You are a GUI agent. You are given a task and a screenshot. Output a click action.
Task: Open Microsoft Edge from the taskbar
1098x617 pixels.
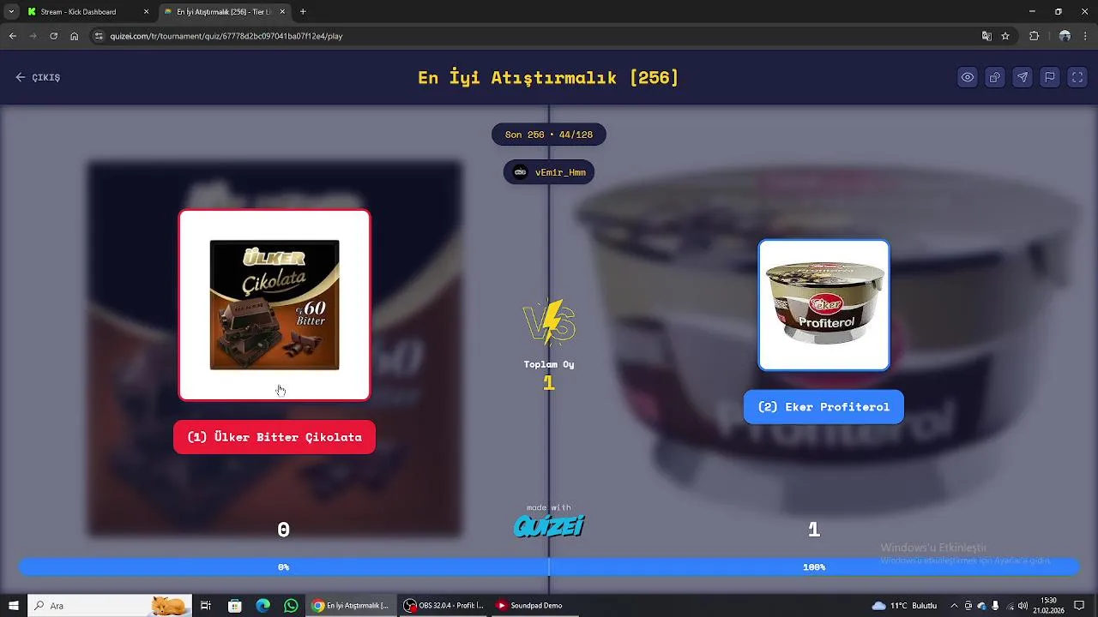[263, 606]
